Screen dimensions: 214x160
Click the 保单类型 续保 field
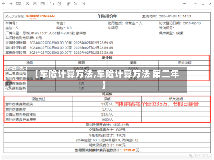pyautogui.click(x=171, y=33)
